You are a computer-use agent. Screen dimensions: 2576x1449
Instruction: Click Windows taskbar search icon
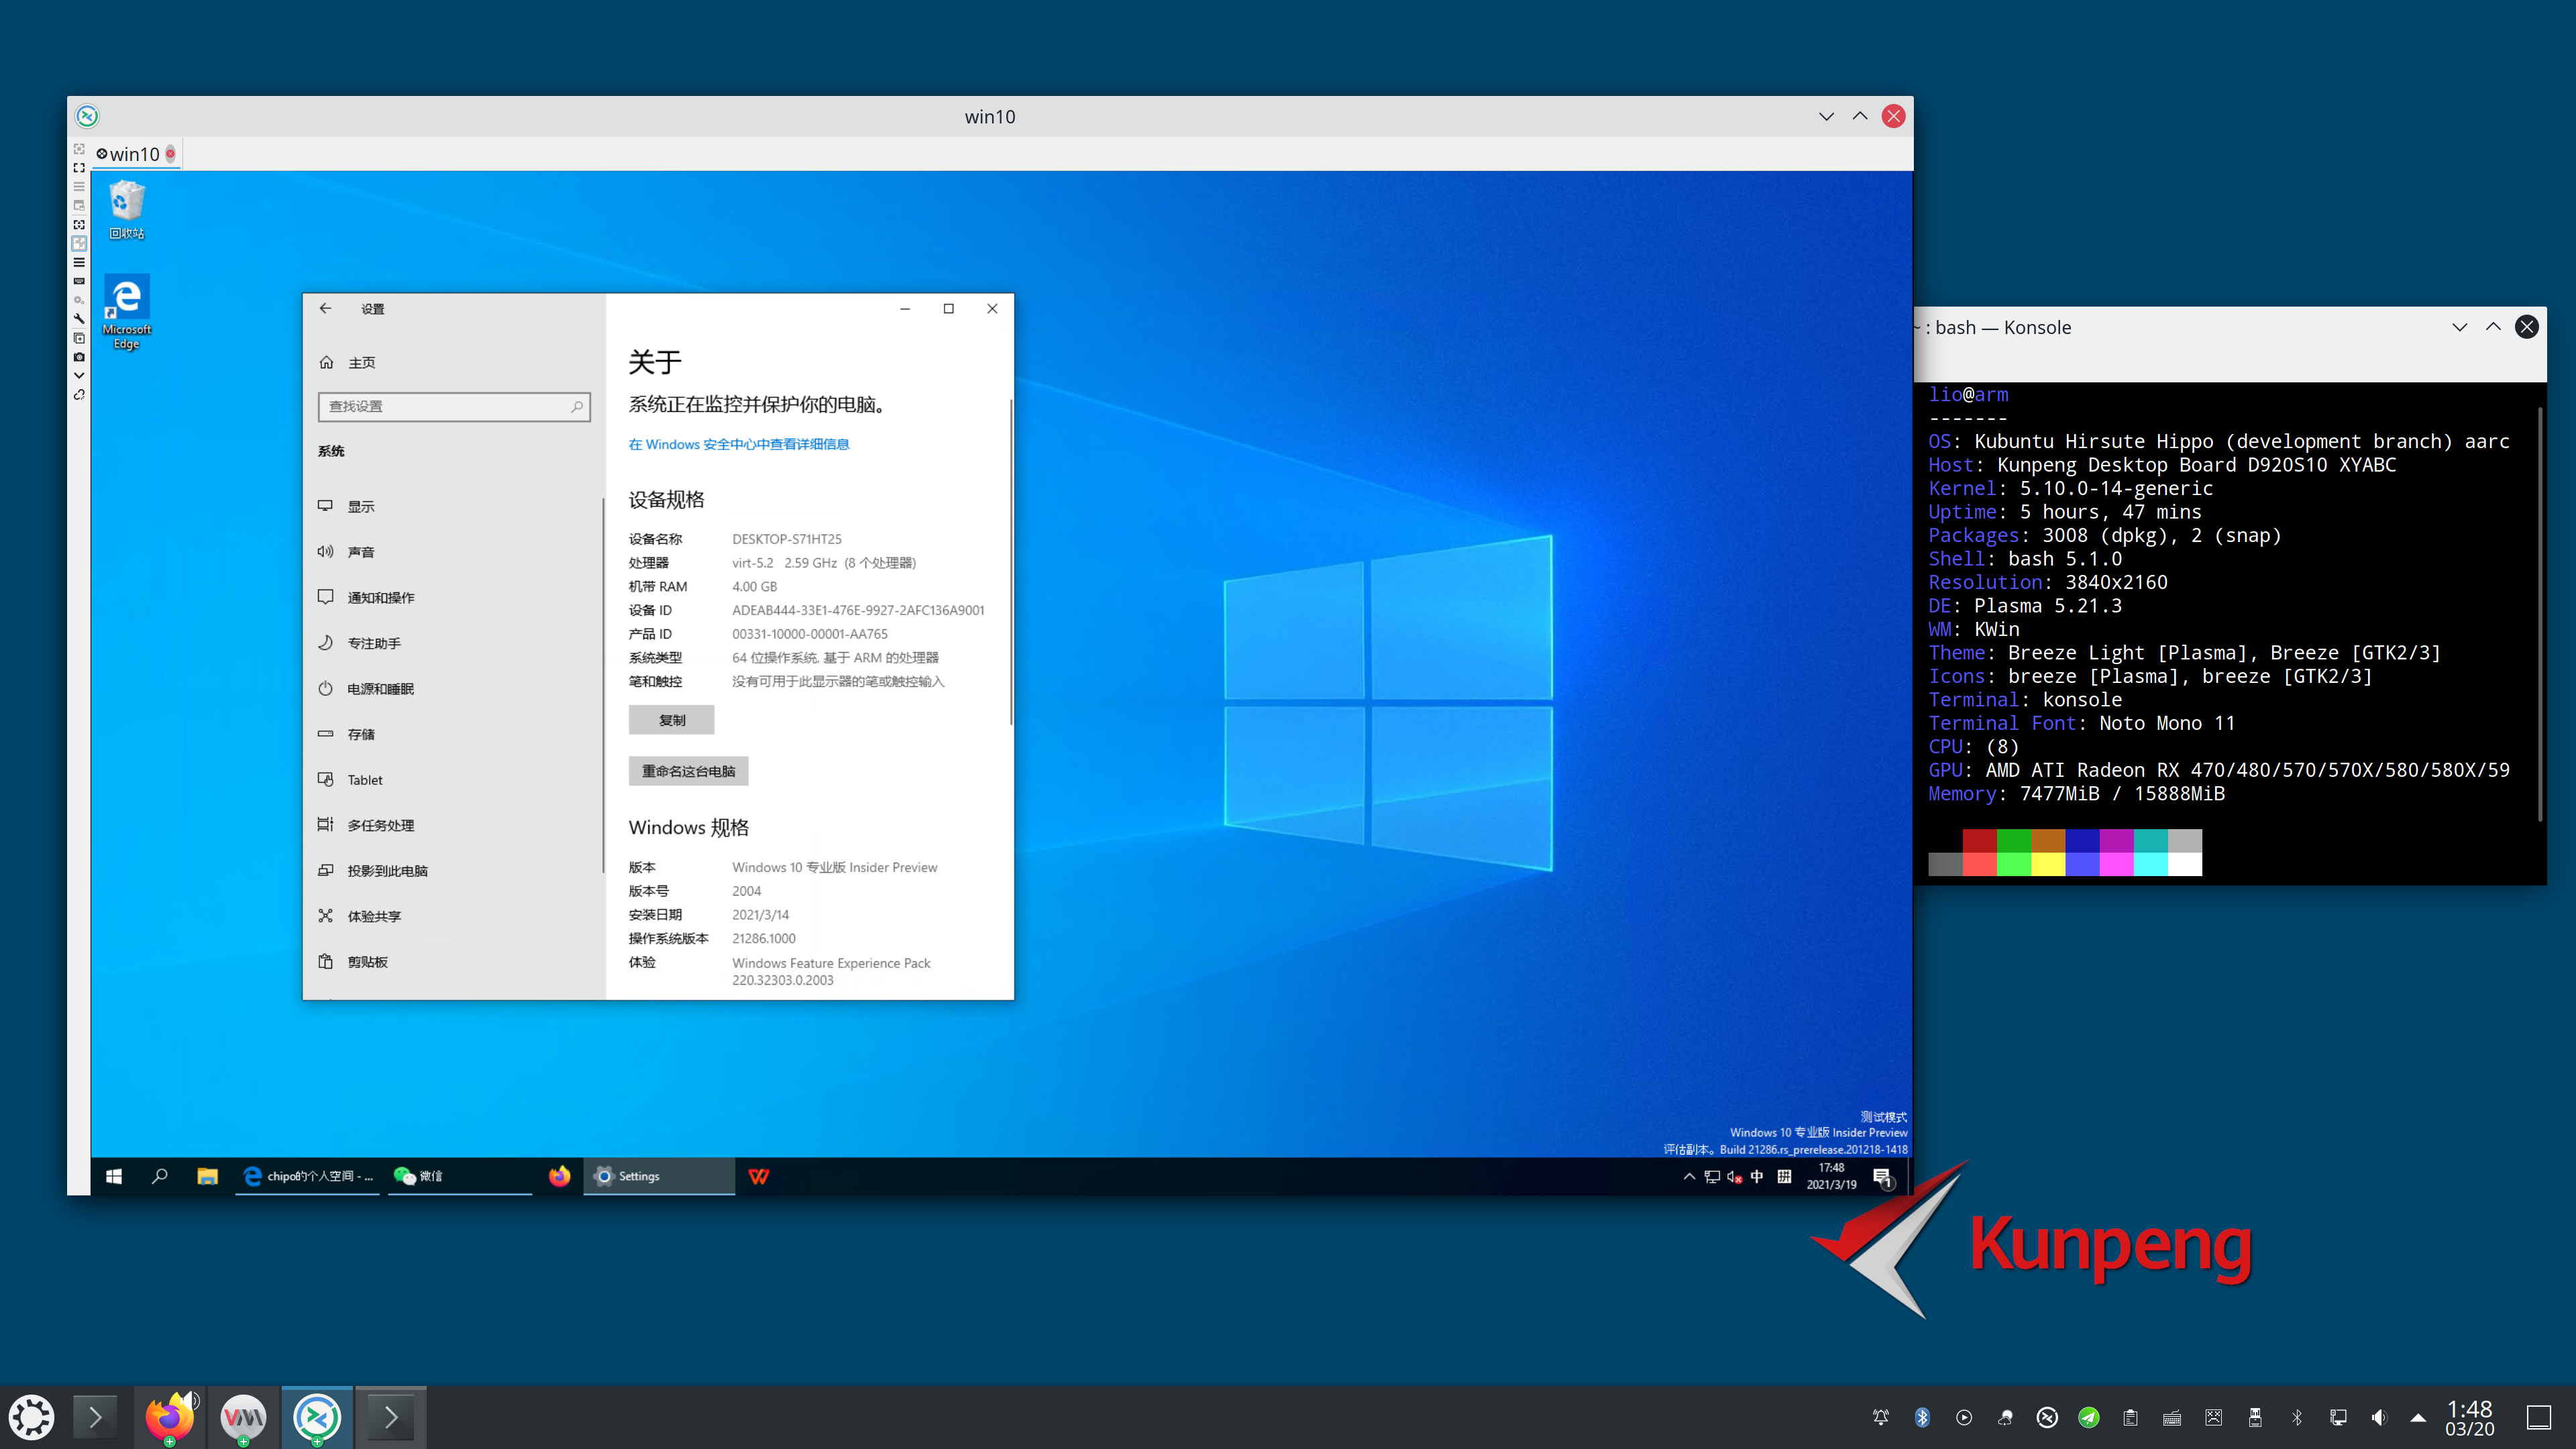160,1176
